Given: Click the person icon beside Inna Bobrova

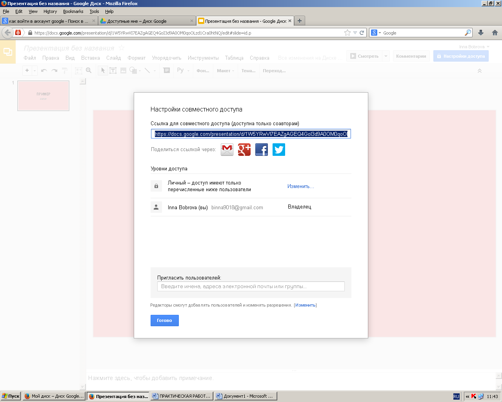Looking at the screenshot, I should [x=156, y=207].
